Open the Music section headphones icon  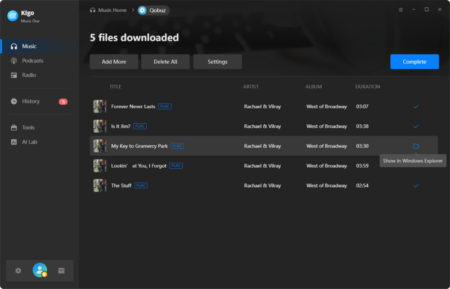point(13,47)
